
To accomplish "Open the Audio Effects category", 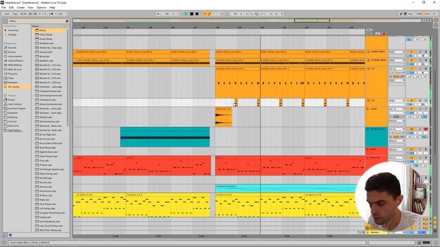I will (x=16, y=61).
